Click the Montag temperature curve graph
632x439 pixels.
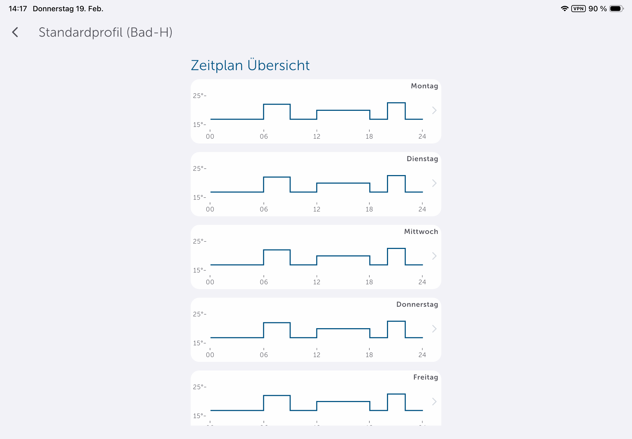click(317, 111)
